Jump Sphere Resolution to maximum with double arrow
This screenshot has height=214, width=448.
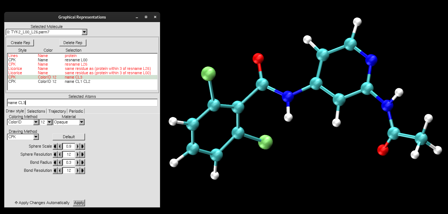pos(83,154)
